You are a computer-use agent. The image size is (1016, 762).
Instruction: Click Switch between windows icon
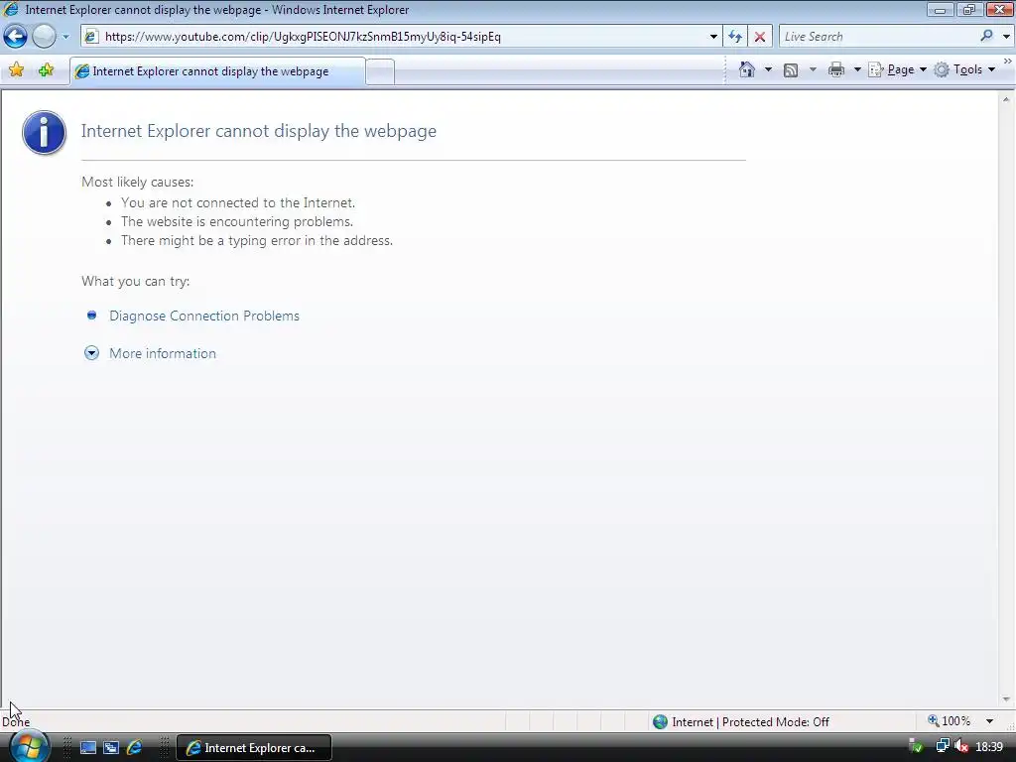click(x=111, y=748)
